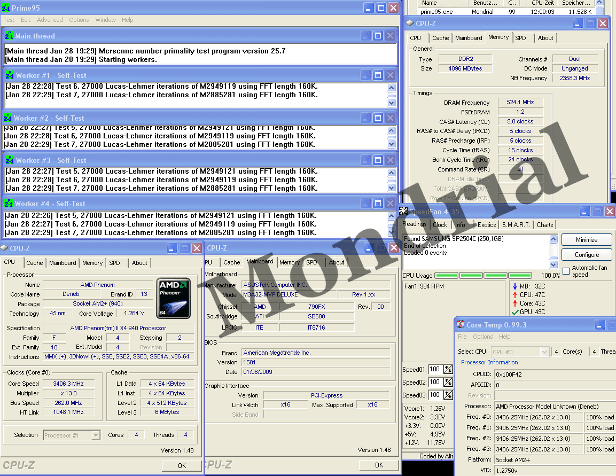
Task: Click the SpeedFan title bar fan icon
Action: (403, 212)
